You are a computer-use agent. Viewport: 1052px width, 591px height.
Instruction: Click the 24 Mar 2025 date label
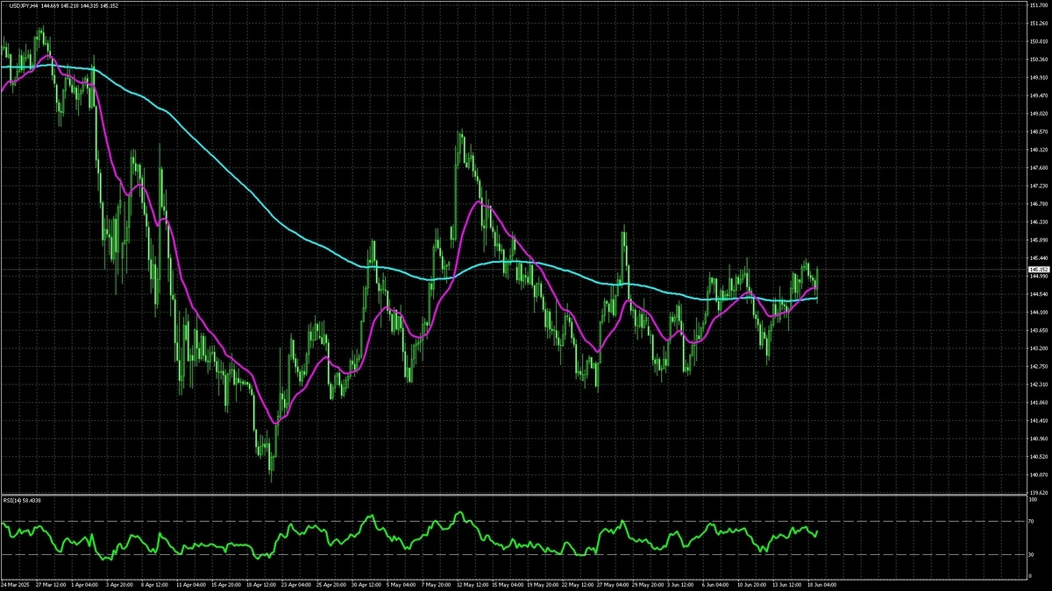tap(15, 583)
